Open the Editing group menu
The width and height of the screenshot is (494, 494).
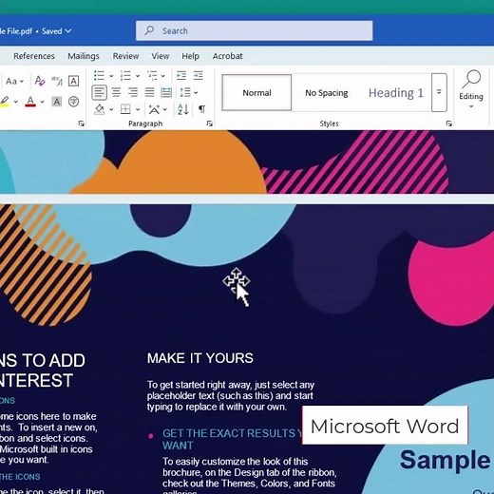471,90
